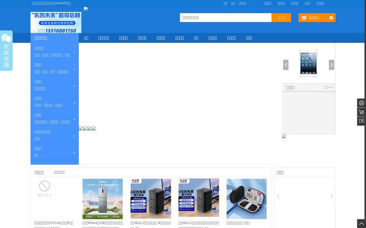Screen dimensions: 366x228
Task: Click the top-bar link containing HISHOP
Action: (51, 3)
